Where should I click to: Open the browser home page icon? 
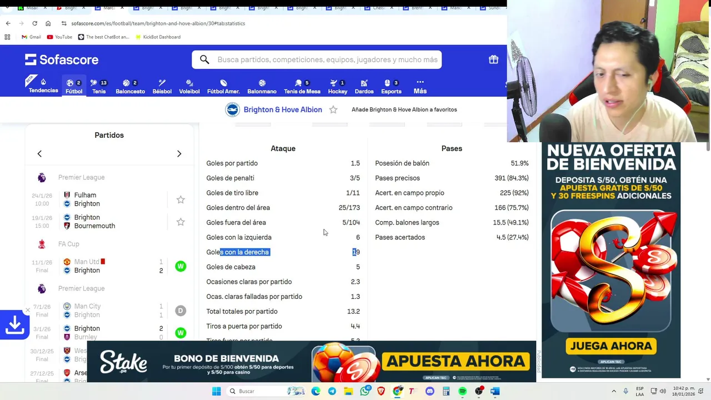48,23
